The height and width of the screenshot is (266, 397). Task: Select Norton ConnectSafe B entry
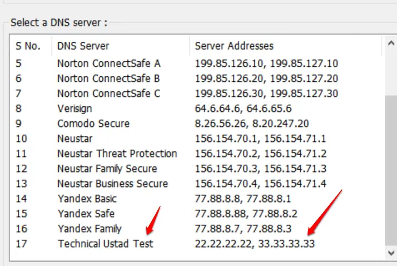[196, 78]
